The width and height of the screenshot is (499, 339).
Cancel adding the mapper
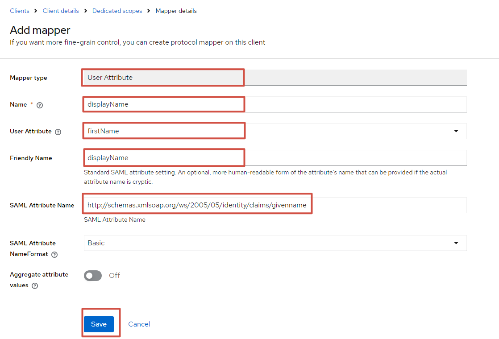139,324
